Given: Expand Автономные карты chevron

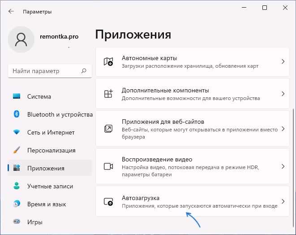Looking at the screenshot, I should coord(283,61).
